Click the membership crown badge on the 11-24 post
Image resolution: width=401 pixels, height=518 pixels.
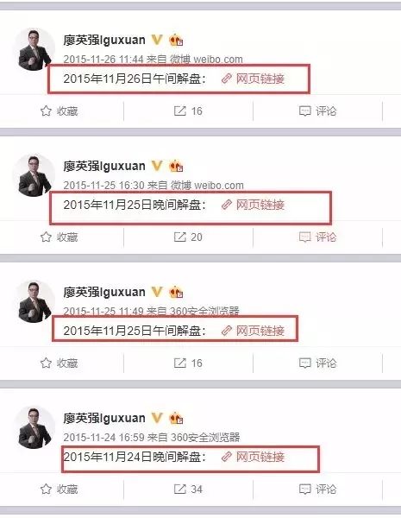(176, 418)
